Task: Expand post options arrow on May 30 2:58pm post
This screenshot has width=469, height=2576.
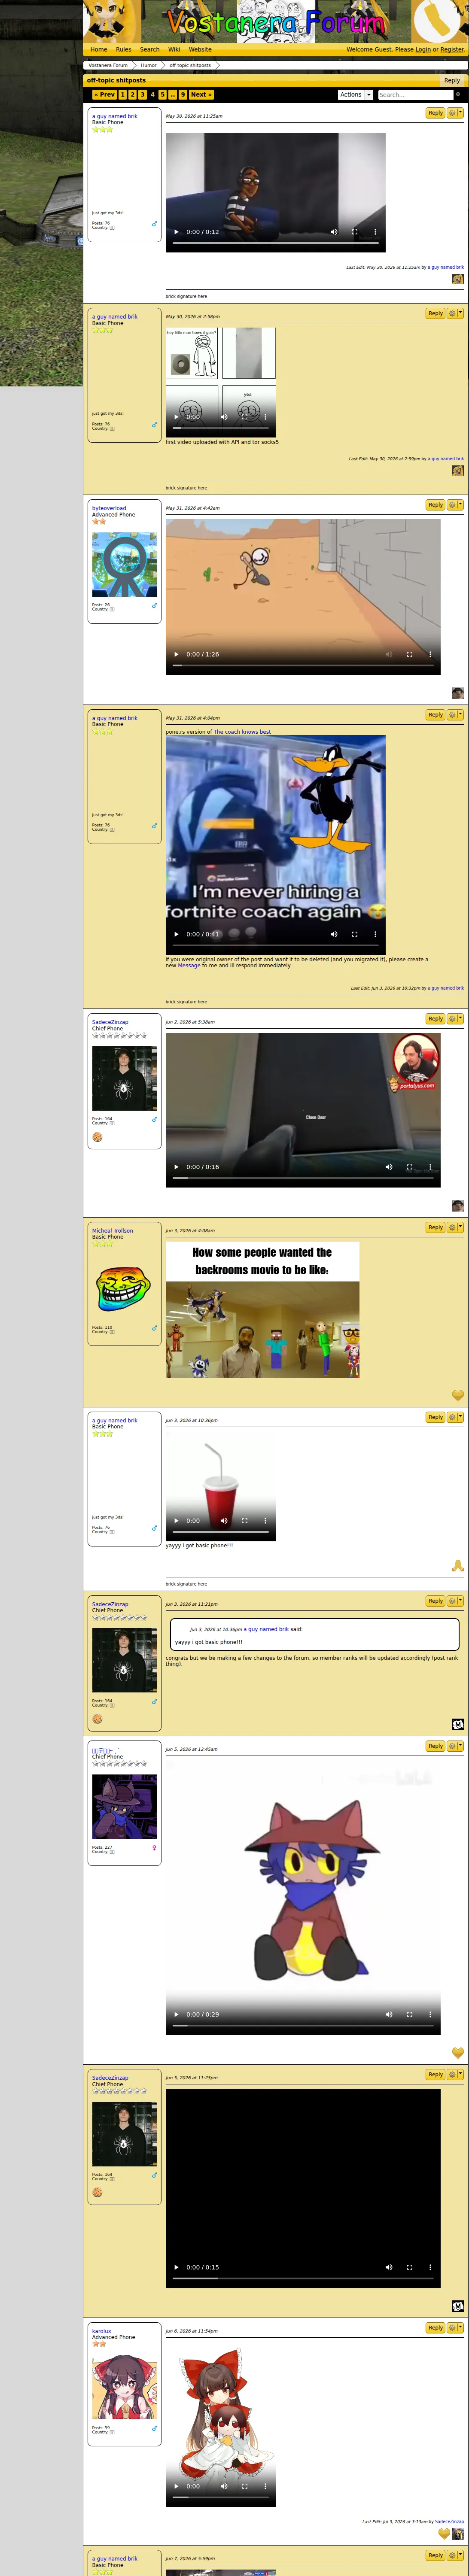Action: pos(461,314)
